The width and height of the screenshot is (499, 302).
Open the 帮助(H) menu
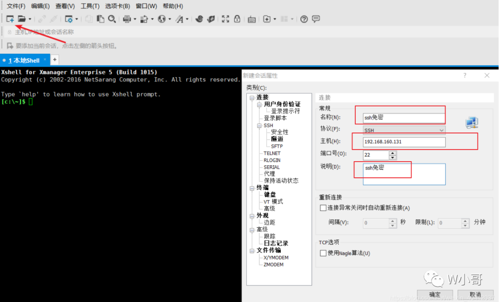pos(173,6)
